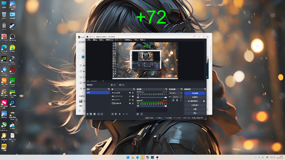Open virtual camera settings gear icon
Image resolution: width=285 pixels, height=160 pixels.
point(204,101)
